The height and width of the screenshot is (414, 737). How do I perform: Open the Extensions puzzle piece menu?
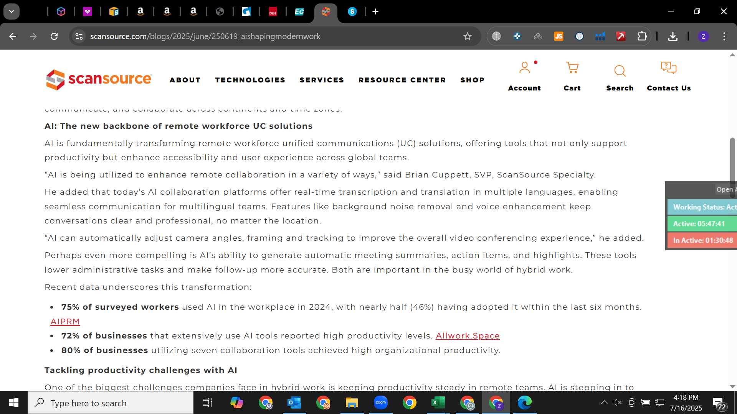(x=642, y=36)
